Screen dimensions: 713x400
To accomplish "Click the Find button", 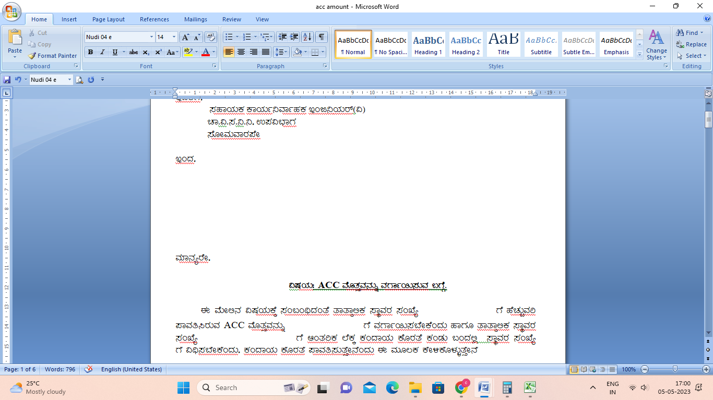I will coord(690,33).
